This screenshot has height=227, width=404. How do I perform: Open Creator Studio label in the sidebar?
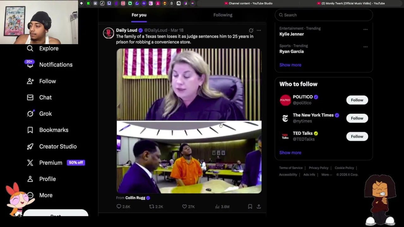coord(58,146)
